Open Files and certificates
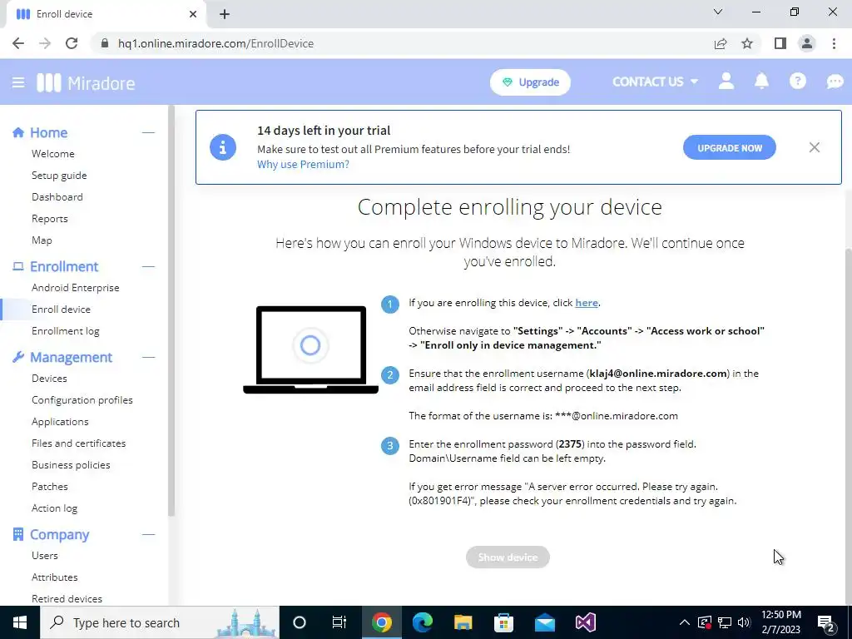 pyautogui.click(x=78, y=443)
